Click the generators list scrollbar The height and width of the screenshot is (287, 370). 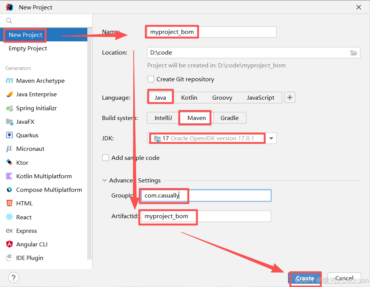coord(90,143)
